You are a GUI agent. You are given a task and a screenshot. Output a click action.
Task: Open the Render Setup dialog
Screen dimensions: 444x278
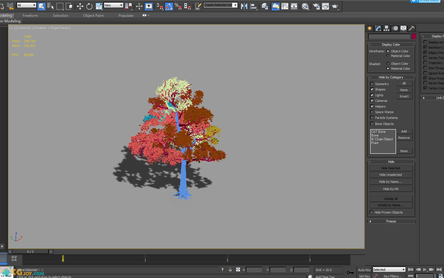pyautogui.click(x=316, y=6)
